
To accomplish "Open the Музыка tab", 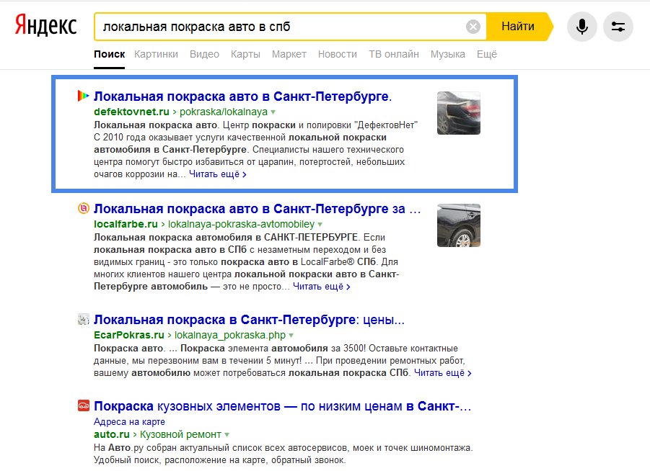I will pyautogui.click(x=448, y=54).
